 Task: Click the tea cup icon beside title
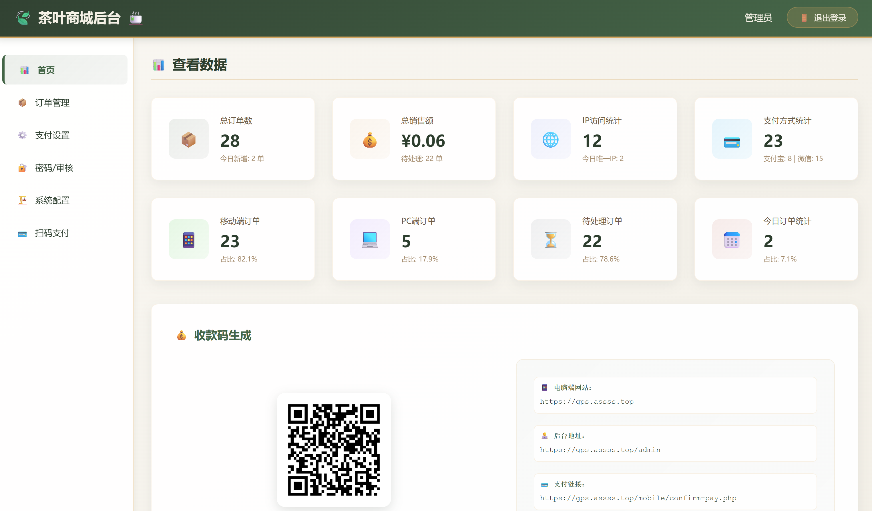pyautogui.click(x=136, y=18)
